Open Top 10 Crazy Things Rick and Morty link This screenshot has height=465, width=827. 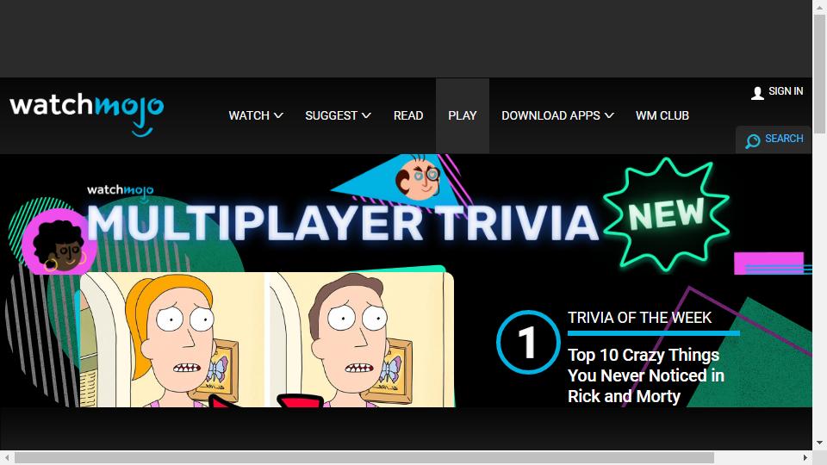[646, 375]
